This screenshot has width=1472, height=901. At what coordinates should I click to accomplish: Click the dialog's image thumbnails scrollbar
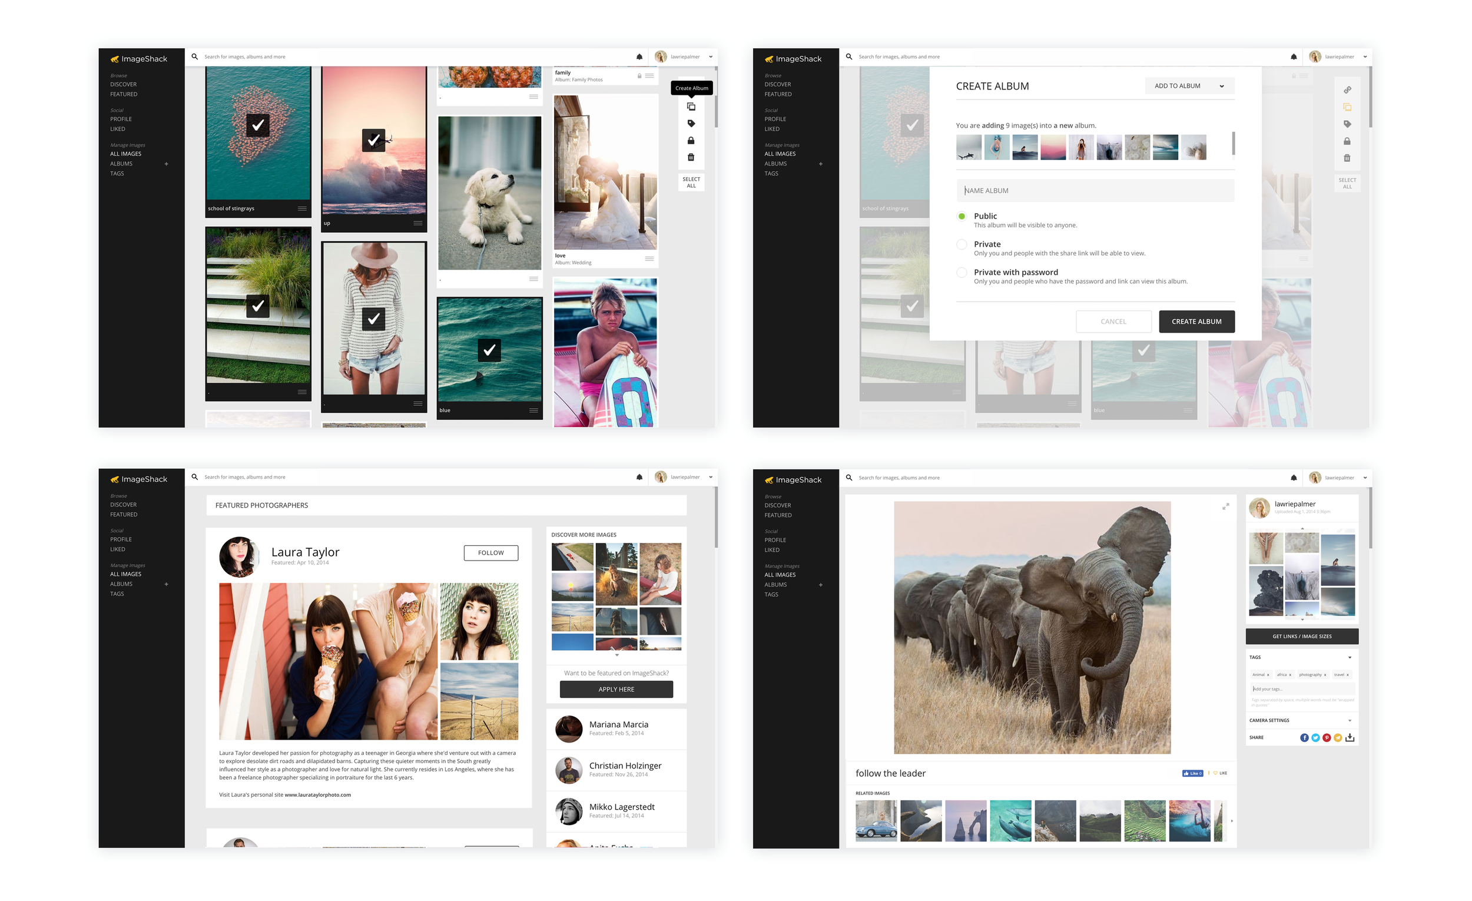1233,144
